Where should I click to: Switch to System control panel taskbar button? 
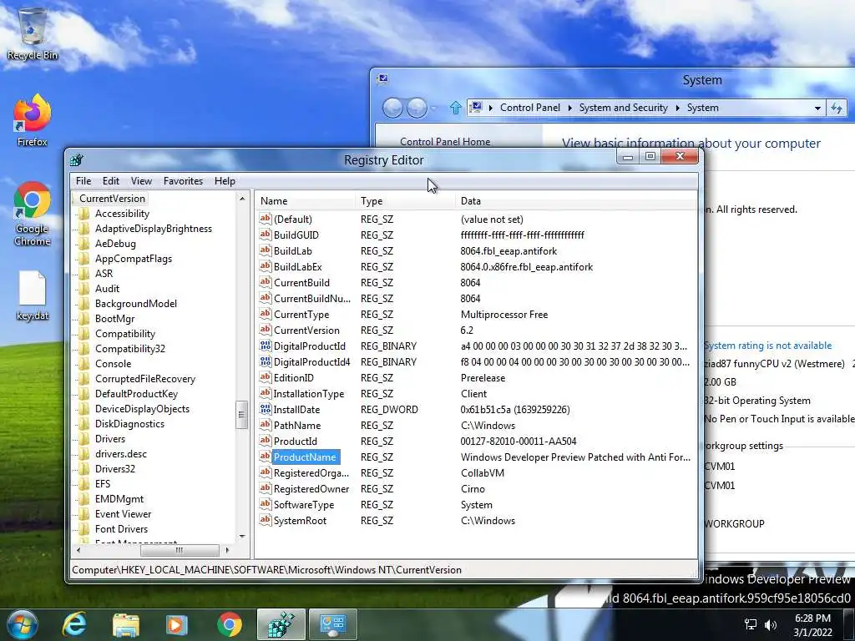coord(333,624)
